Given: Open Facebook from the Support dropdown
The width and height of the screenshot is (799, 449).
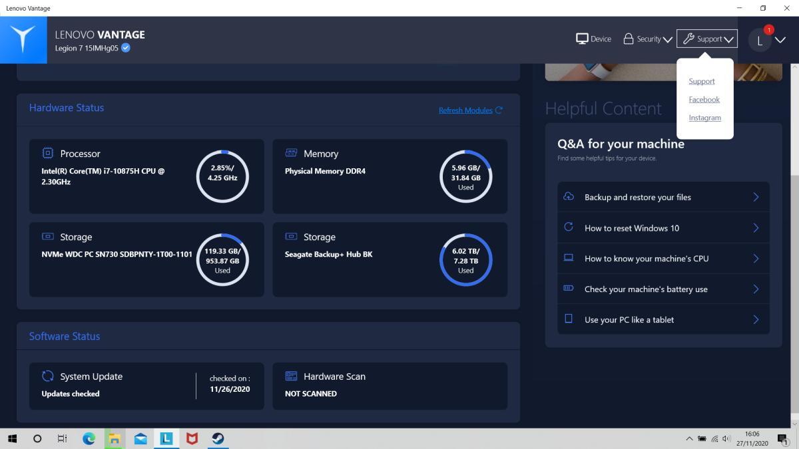Looking at the screenshot, I should [704, 100].
